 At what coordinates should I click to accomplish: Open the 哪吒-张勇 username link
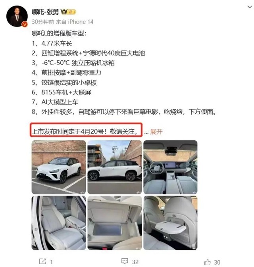[x=45, y=12]
